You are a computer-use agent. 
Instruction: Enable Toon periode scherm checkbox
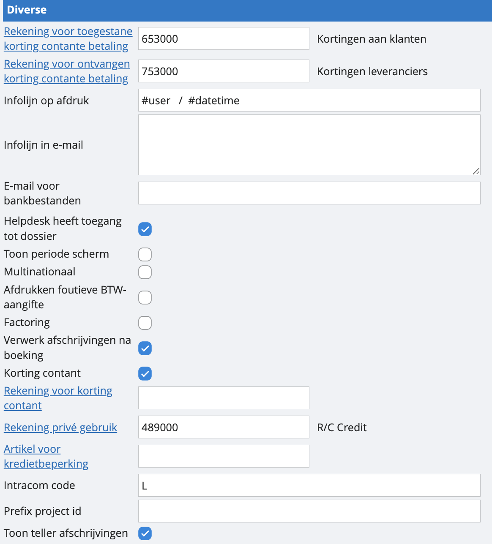tap(145, 255)
